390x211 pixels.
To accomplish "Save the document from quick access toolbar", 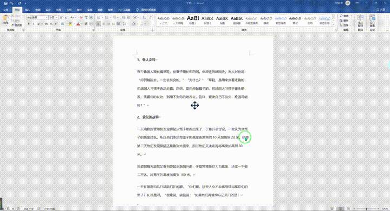I will tap(6, 3).
